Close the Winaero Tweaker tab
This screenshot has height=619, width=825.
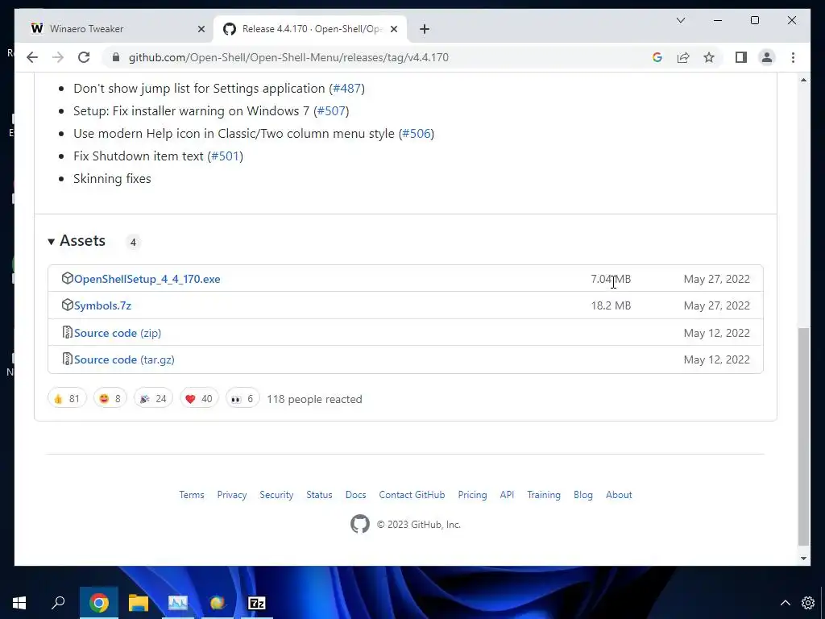click(x=201, y=29)
